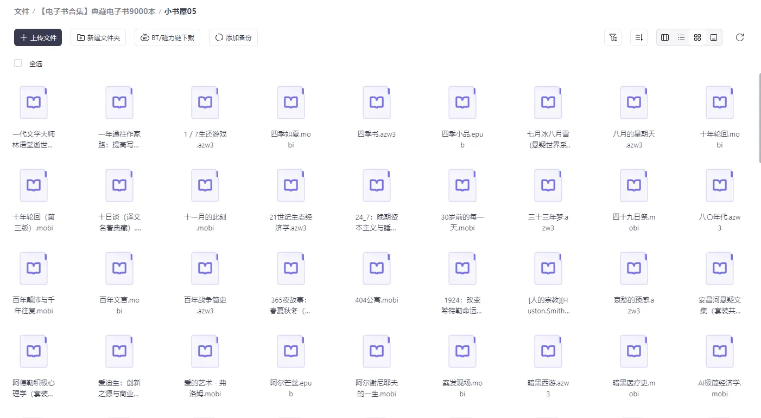
Task: Select 十年轮回.mobi book icon
Action: pos(720,102)
